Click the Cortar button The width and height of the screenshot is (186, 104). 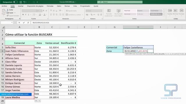pyautogui.click(x=10, y=10)
